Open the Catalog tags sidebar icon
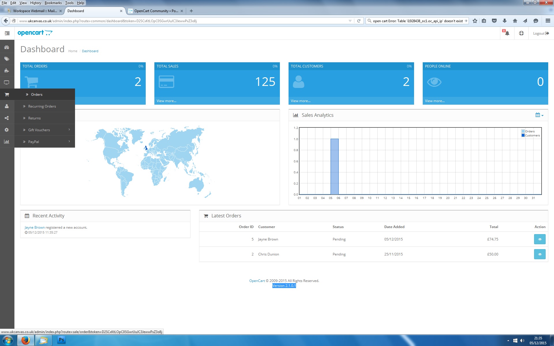 [x=7, y=59]
